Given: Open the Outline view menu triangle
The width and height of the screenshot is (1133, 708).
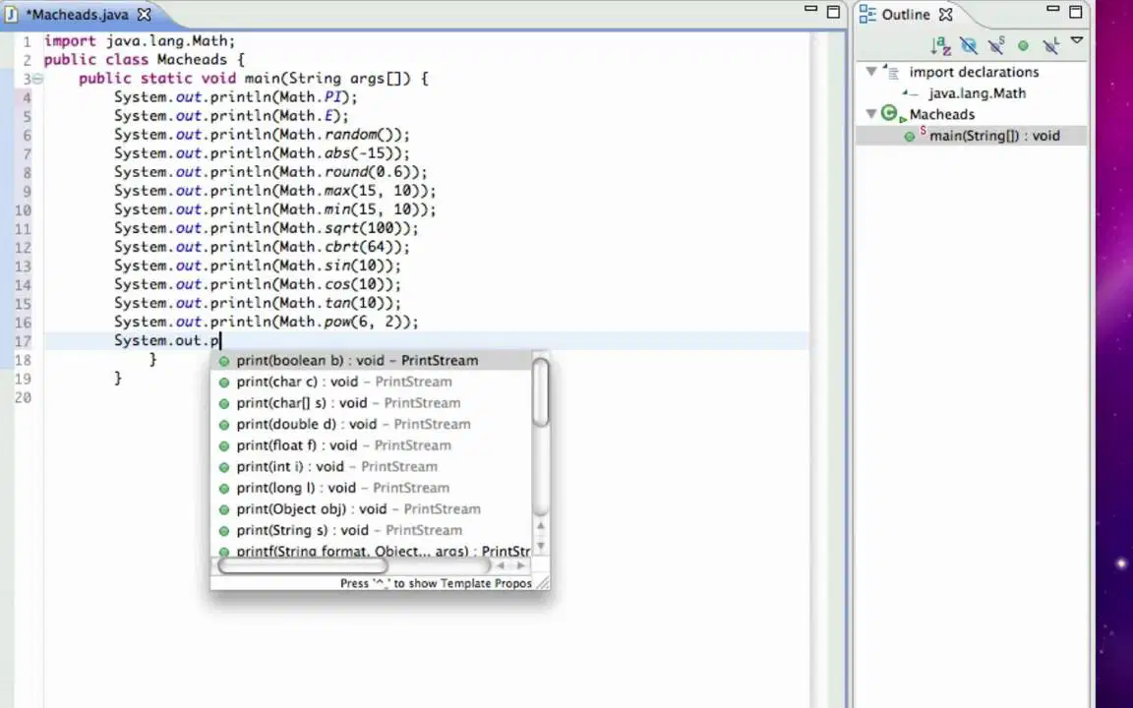Looking at the screenshot, I should click(x=1077, y=41).
